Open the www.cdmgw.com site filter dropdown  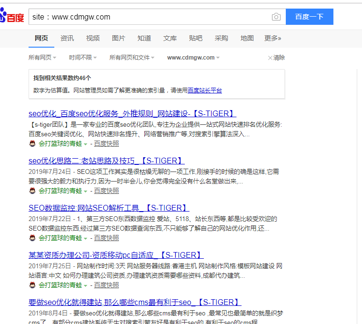(193, 58)
